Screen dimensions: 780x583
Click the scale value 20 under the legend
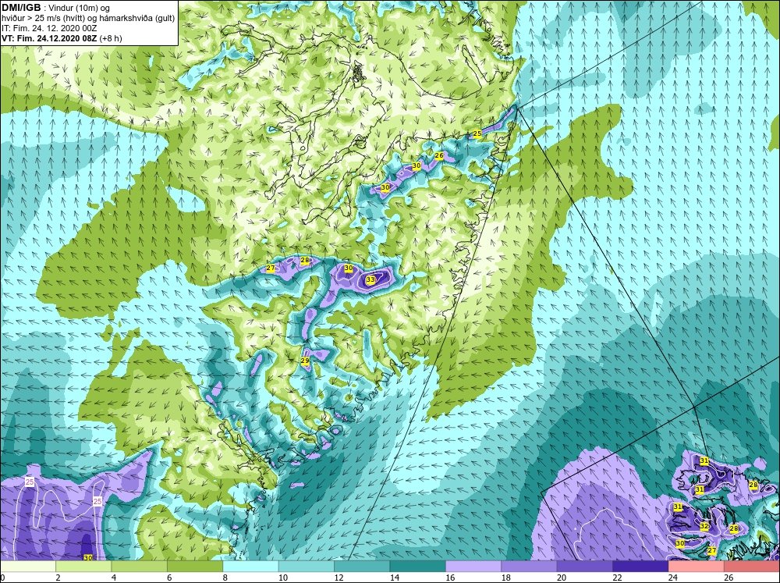click(x=562, y=578)
